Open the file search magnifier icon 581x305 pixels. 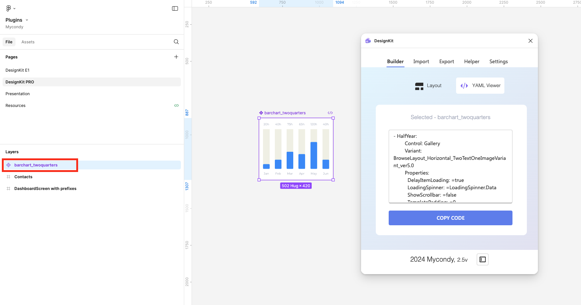[x=176, y=42]
